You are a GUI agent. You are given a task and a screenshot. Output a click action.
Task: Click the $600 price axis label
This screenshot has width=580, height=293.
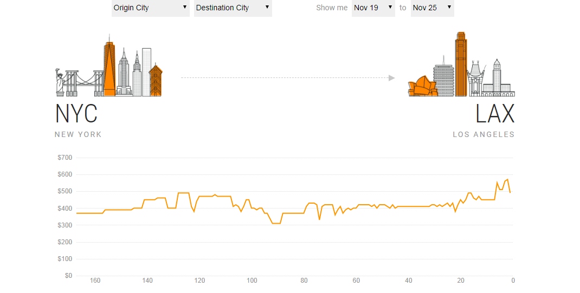pos(65,174)
